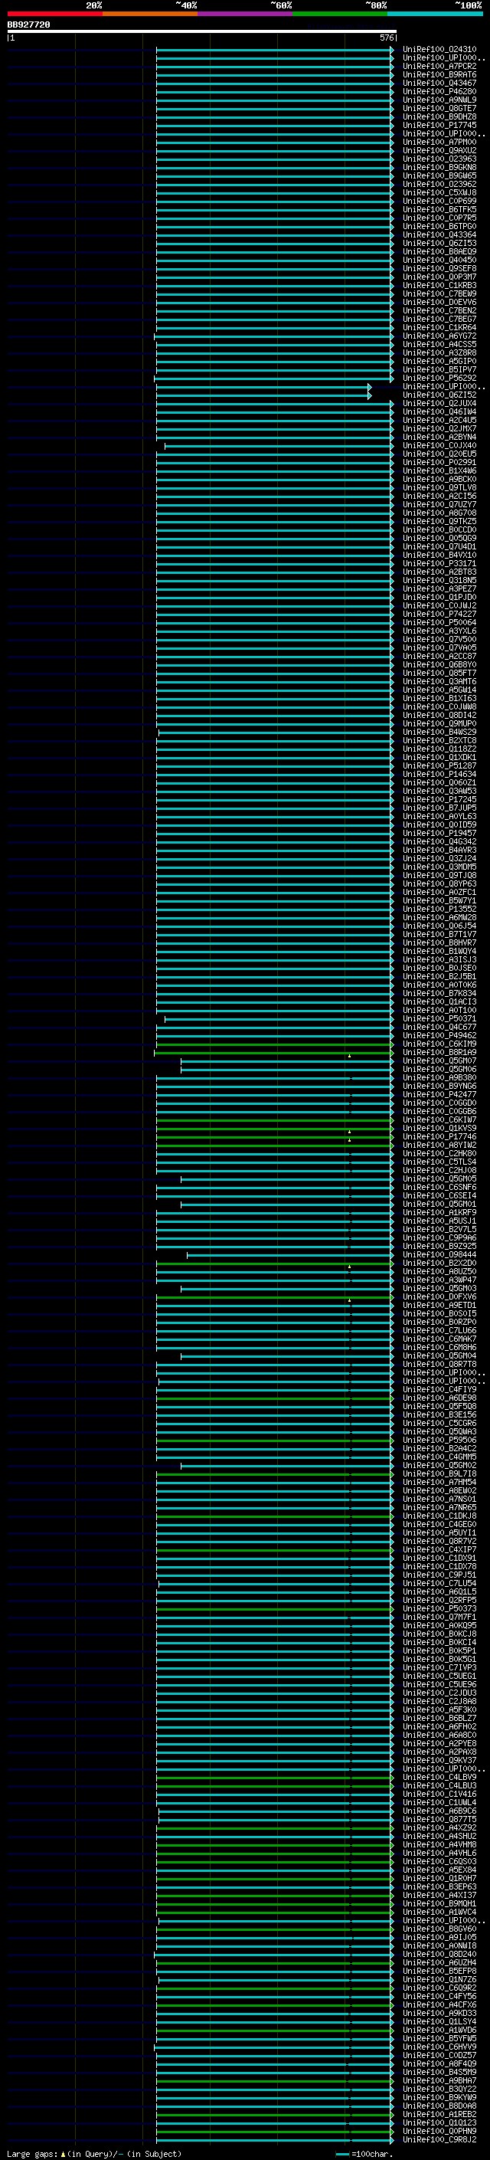Click hit label UniRef100_C6KIW7
The height and width of the screenshot is (2160, 490).
click(439, 1119)
